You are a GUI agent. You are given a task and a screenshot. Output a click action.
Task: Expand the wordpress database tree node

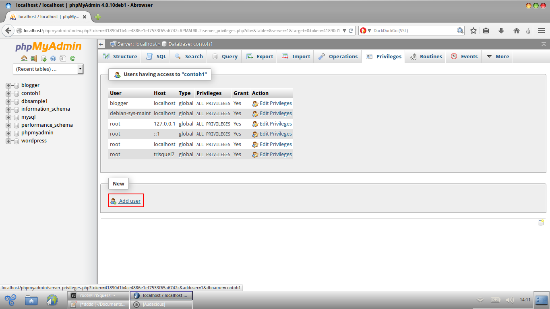coord(8,141)
